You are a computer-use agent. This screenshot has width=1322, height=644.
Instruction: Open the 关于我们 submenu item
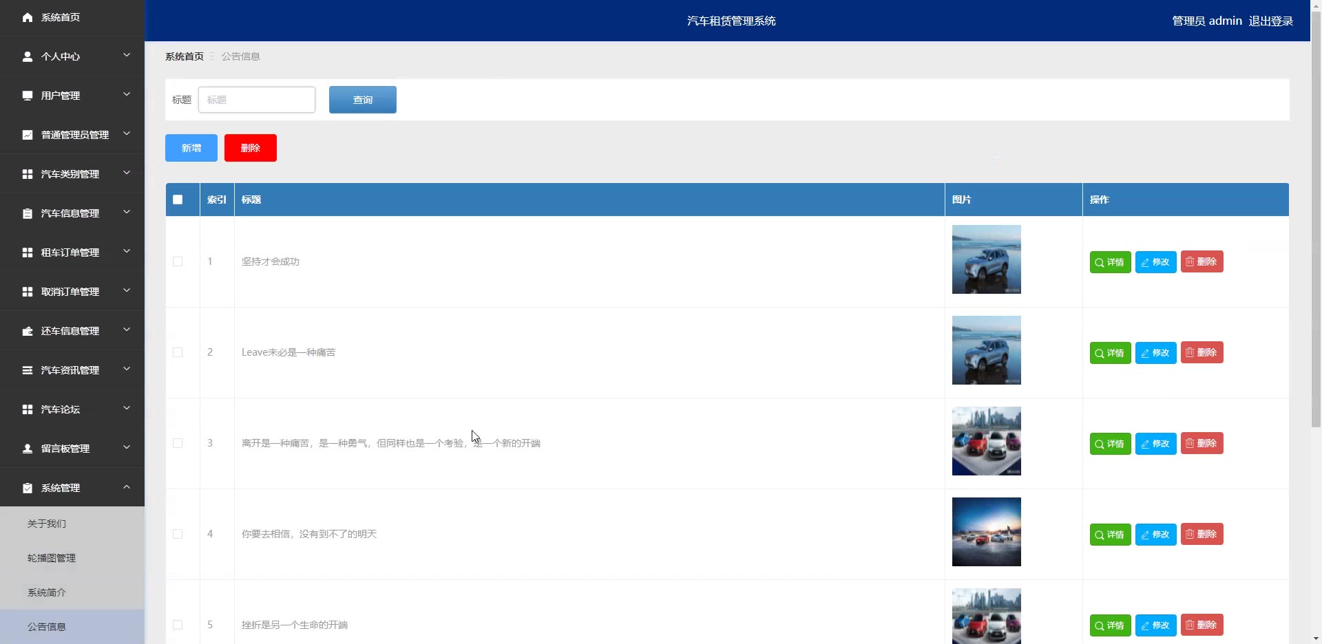click(72, 524)
